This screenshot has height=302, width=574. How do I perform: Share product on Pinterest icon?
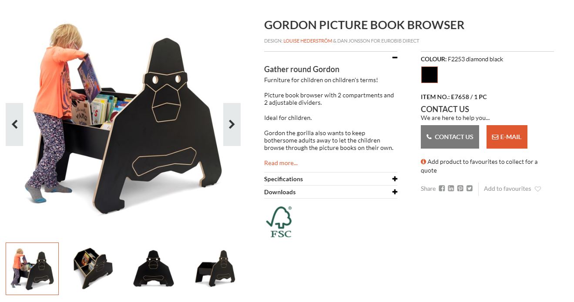(x=460, y=189)
